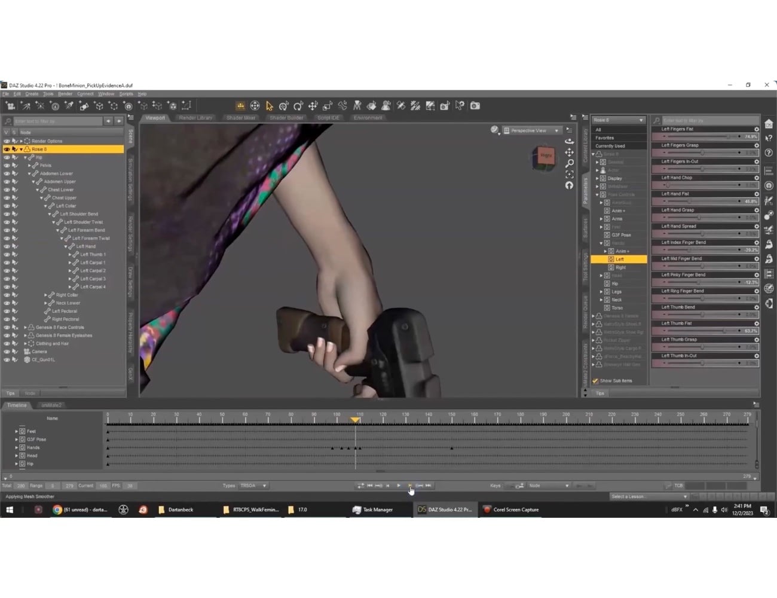Open the Scripts menu
777x598 pixels.
point(126,93)
